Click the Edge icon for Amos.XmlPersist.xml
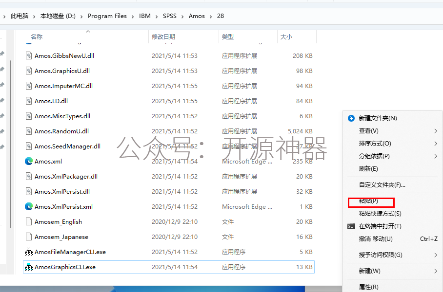The height and width of the screenshot is (292, 443). [x=28, y=207]
